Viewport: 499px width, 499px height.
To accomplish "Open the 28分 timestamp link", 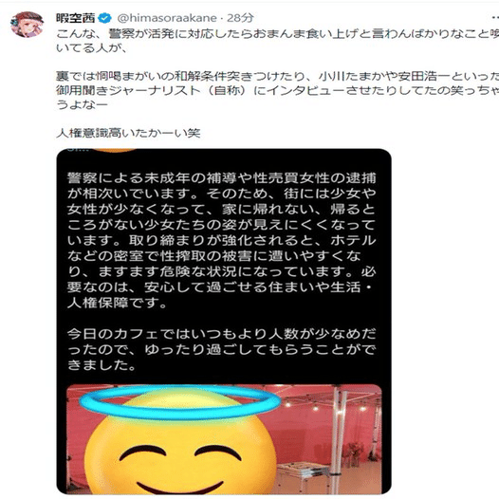I will [240, 18].
